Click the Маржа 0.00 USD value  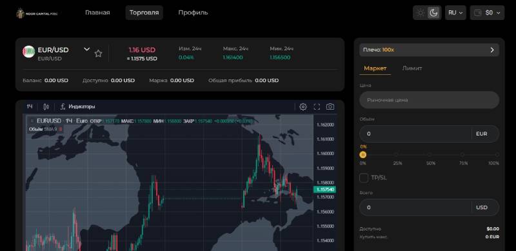(182, 81)
